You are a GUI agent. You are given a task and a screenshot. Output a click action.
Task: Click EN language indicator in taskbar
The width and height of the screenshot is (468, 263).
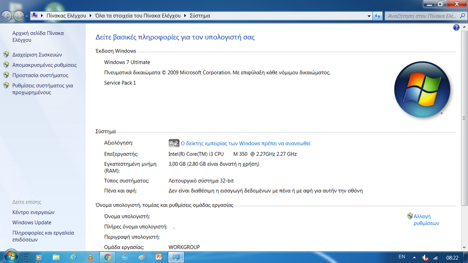402,257
